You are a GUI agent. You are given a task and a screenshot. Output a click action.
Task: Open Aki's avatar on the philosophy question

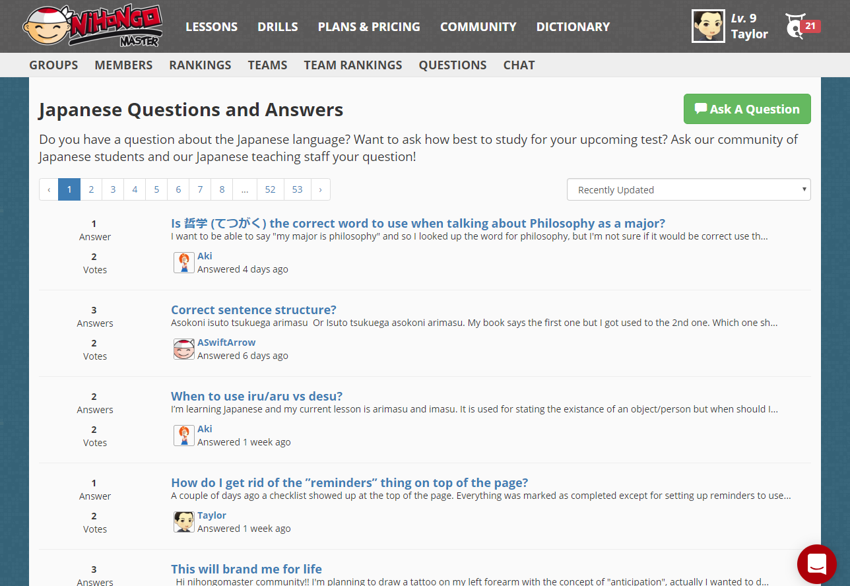[184, 262]
